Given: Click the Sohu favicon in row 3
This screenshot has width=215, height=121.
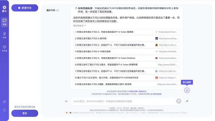Looking at the screenshot, I should coord(156,45).
